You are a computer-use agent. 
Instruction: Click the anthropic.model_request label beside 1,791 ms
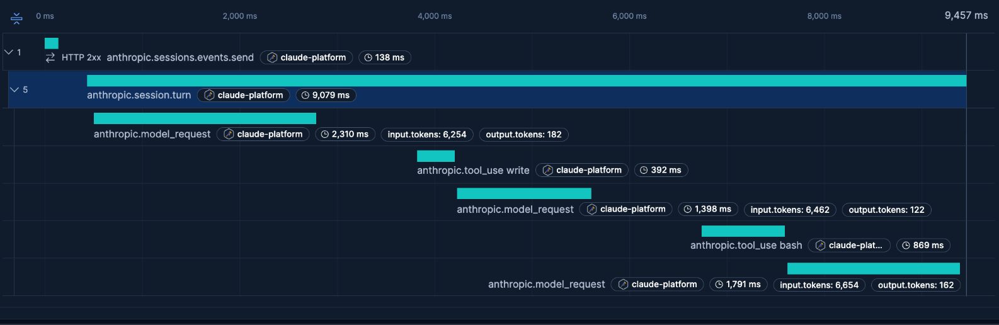(547, 284)
